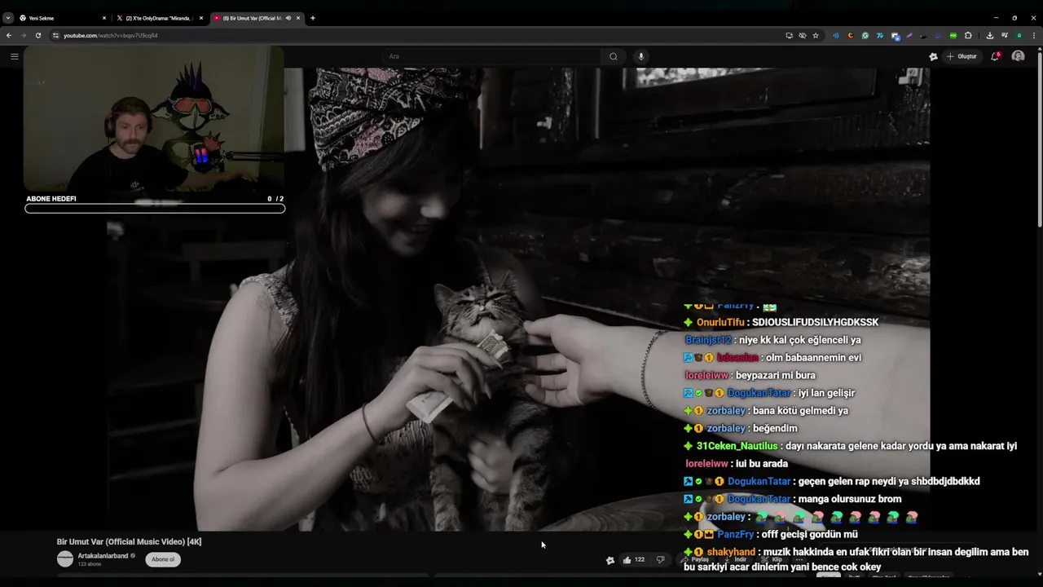The height and width of the screenshot is (587, 1043).
Task: Close the X'te OnlyDrama tab
Action: (x=201, y=18)
